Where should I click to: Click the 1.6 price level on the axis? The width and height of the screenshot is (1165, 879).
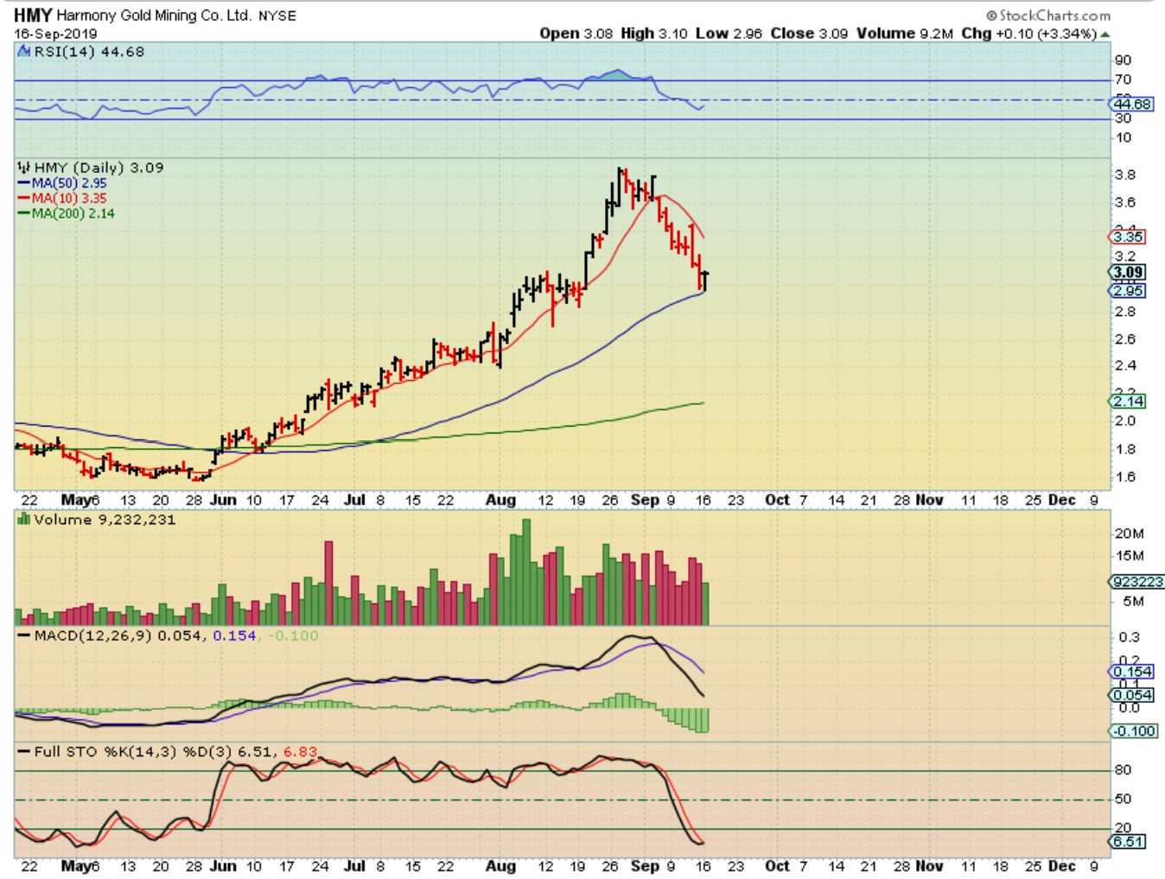point(1125,477)
